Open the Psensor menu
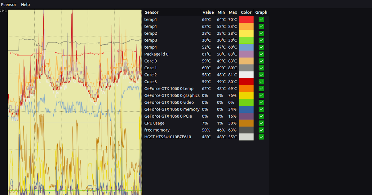 pyautogui.click(x=8, y=4)
